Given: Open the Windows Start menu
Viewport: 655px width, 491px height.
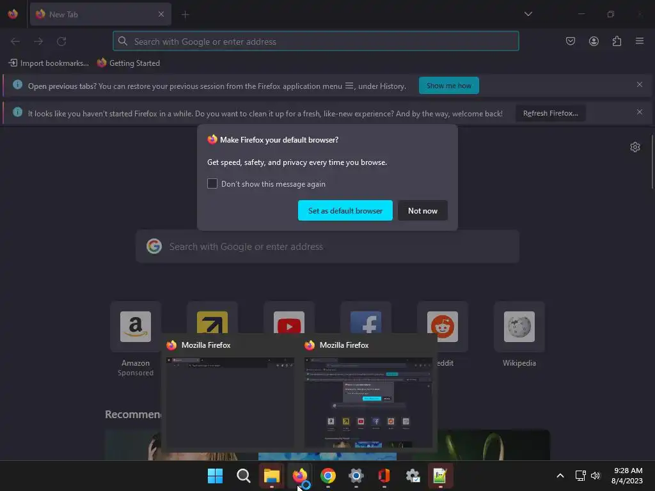Looking at the screenshot, I should click(215, 476).
